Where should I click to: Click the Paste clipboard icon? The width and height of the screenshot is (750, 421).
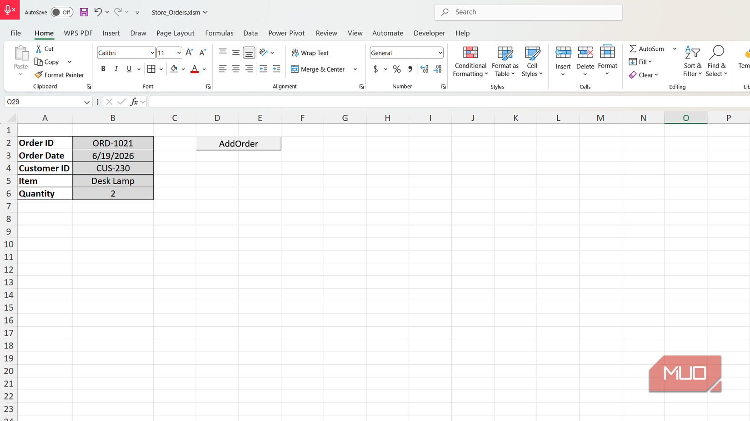click(x=21, y=53)
